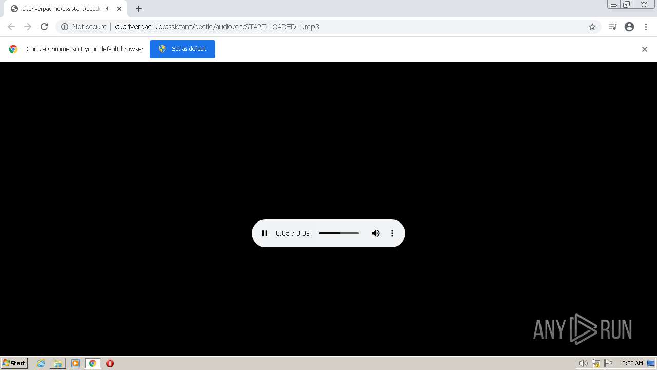
Task: Click the 12:22 AM system clock
Action: click(x=631, y=363)
